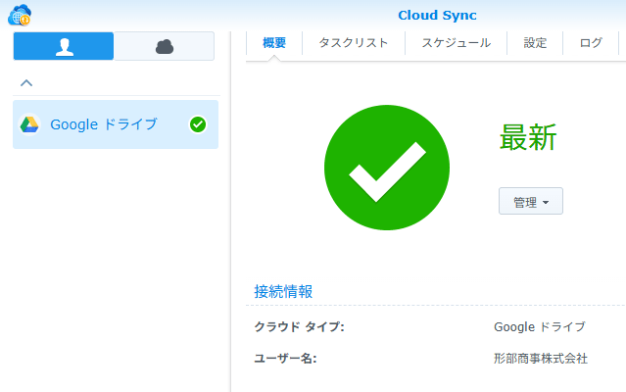Go to the スケジュール tab
626x392 pixels.
pyautogui.click(x=456, y=43)
